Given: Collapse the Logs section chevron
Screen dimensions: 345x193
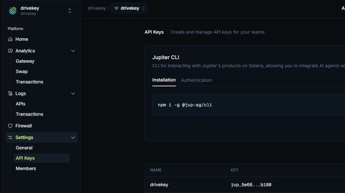Looking at the screenshot, I should point(73,93).
